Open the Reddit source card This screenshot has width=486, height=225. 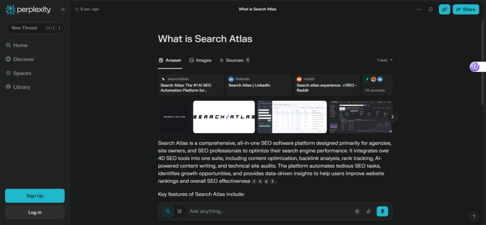pyautogui.click(x=327, y=85)
